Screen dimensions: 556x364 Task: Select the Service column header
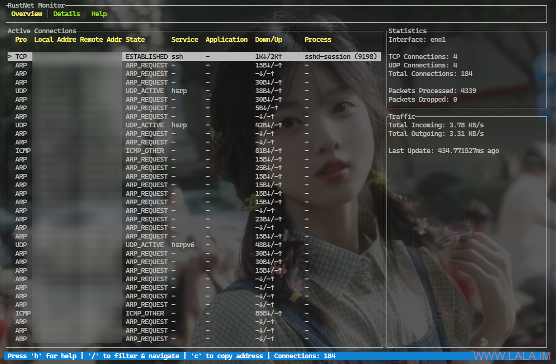click(x=185, y=39)
